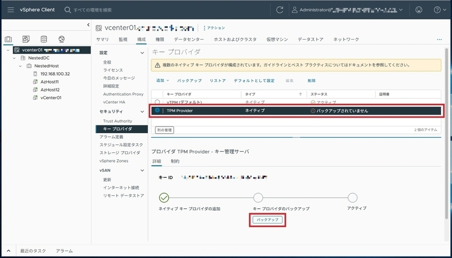The height and width of the screenshot is (258, 452).
Task: Click 削除 in the toolbar
Action: tap(312, 81)
